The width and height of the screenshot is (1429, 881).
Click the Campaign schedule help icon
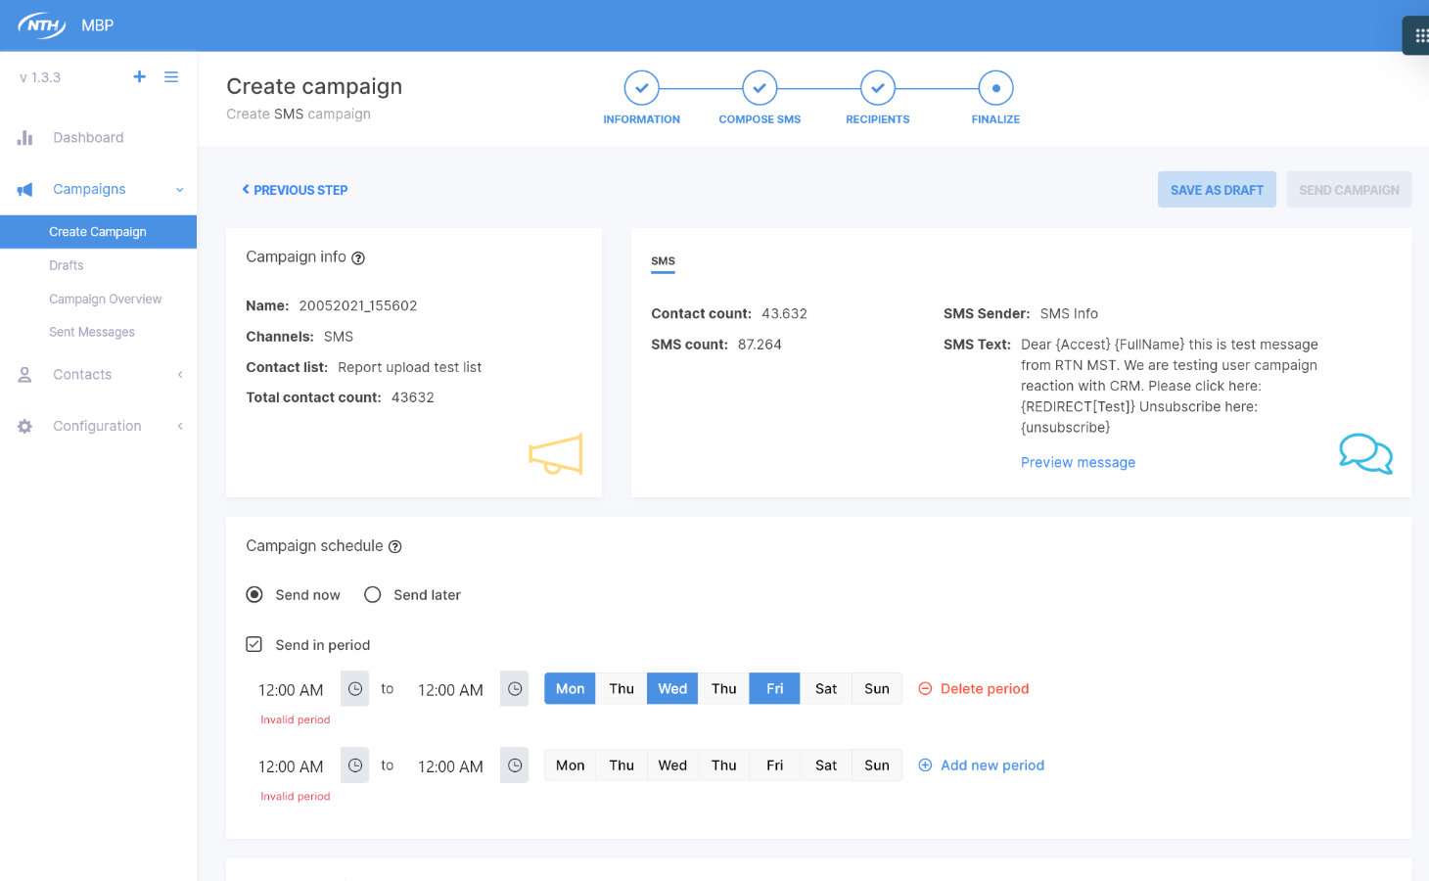395,547
